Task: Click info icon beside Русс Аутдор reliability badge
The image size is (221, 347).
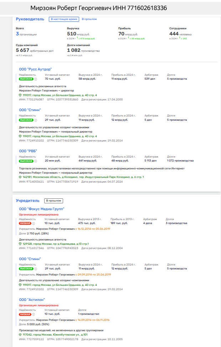Action: [36, 79]
